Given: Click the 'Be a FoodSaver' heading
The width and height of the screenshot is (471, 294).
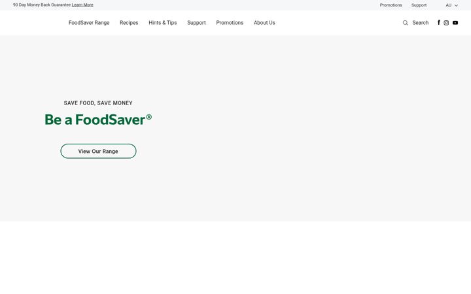Looking at the screenshot, I should point(98,120).
